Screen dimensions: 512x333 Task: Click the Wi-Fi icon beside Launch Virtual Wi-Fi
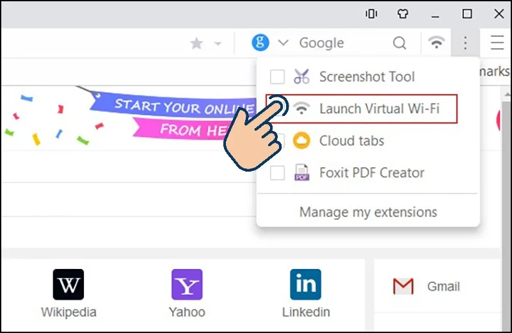click(301, 108)
